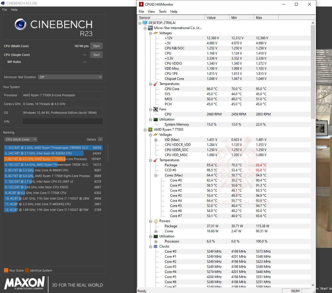
Task: Click the Processor name field
Action: pyautogui.click(x=62, y=95)
